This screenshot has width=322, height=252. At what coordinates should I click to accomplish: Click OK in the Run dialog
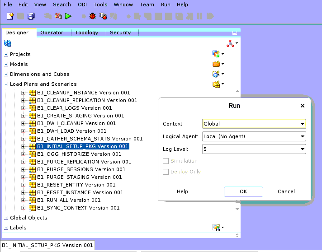243,191
